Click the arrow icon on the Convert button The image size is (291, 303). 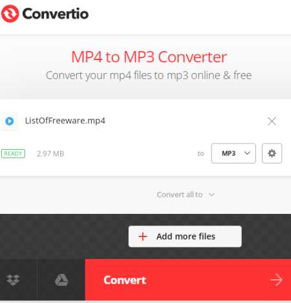(x=277, y=280)
